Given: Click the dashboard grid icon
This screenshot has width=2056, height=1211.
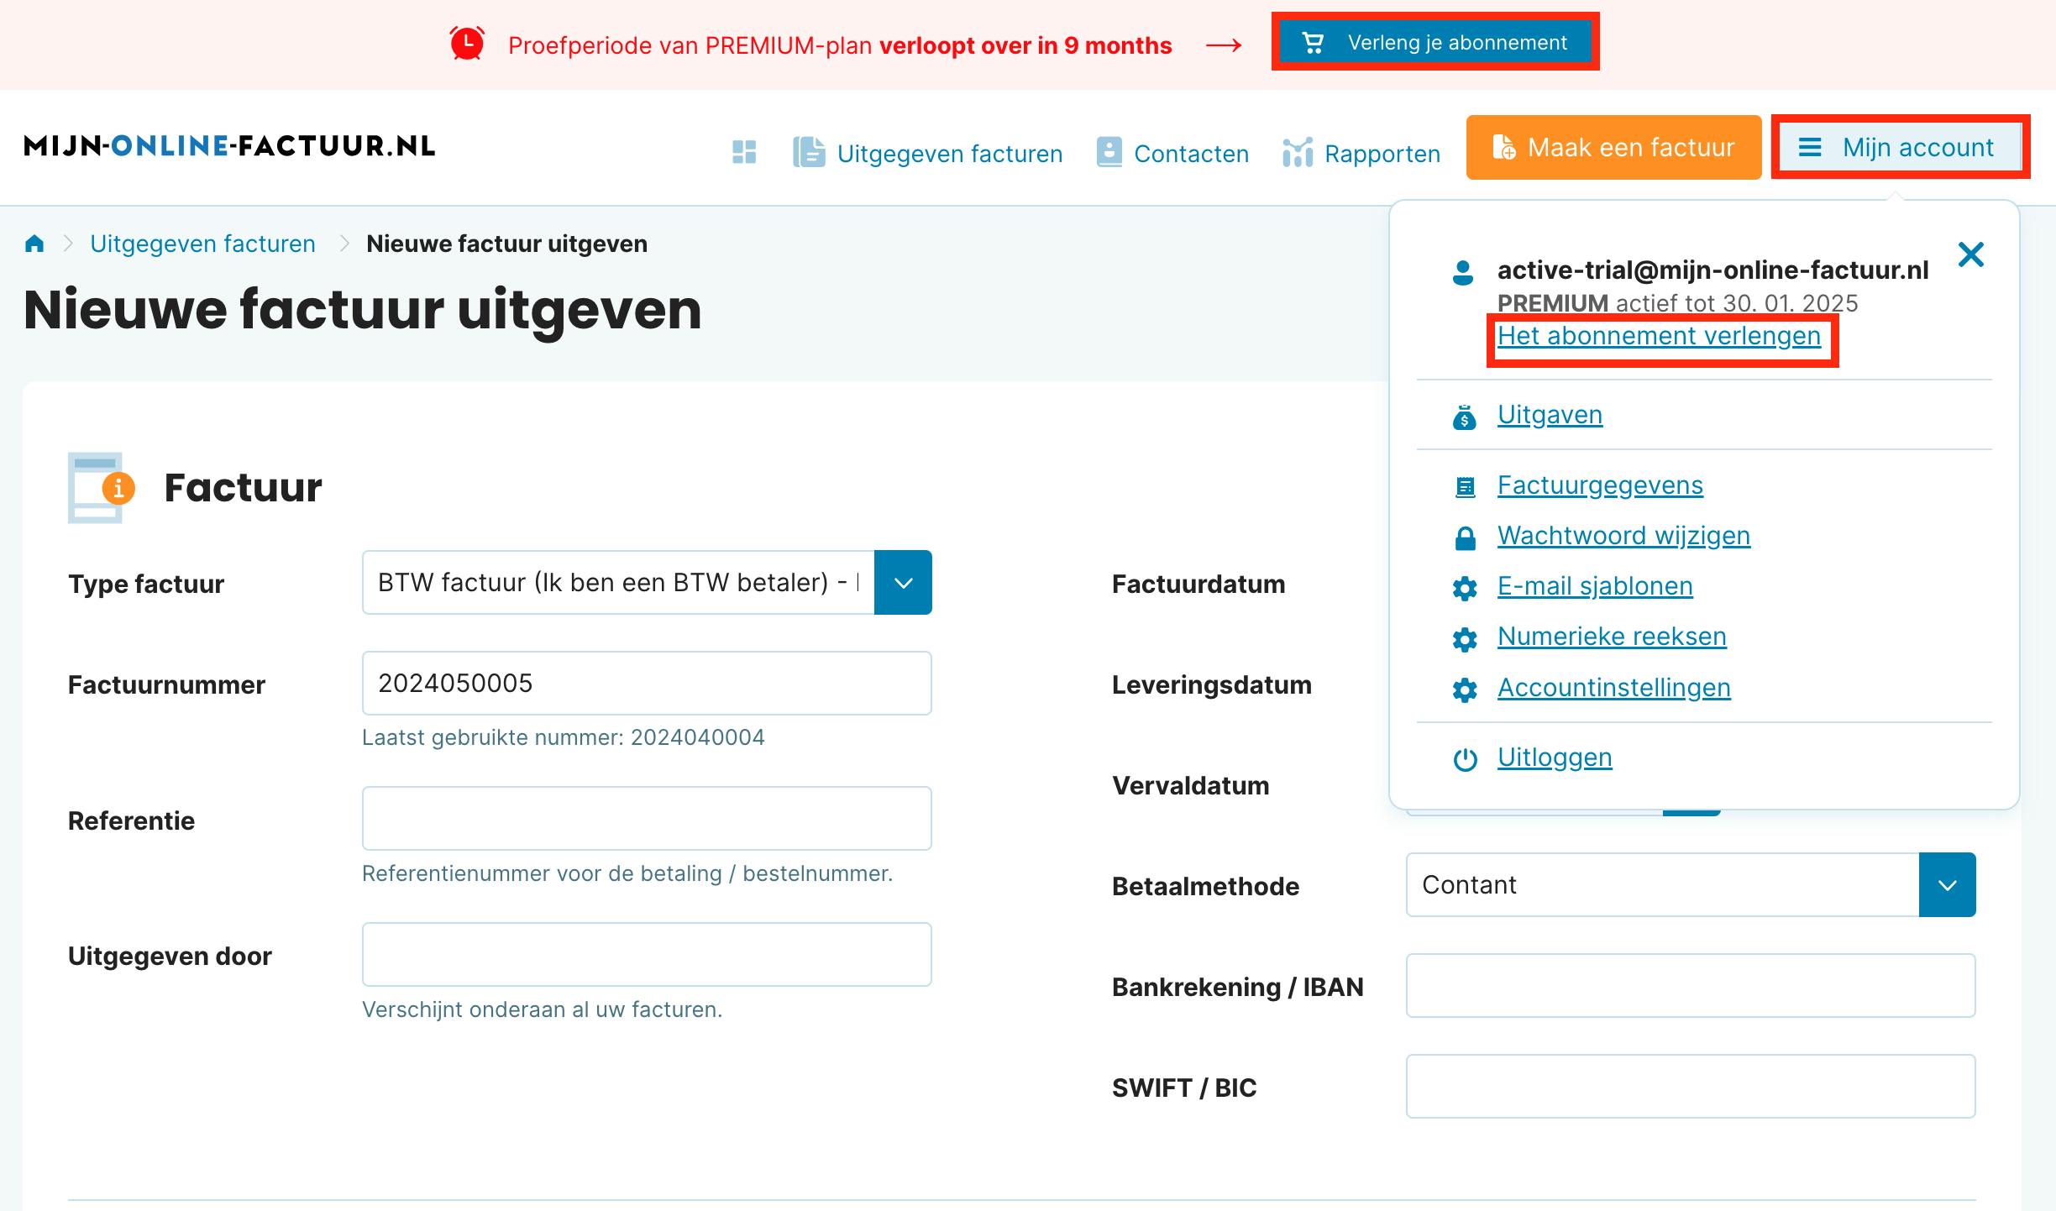Looking at the screenshot, I should pyautogui.click(x=744, y=152).
